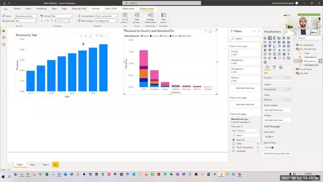323x182 pixels.
Task: Click the column Name input field
Action: 26,16
